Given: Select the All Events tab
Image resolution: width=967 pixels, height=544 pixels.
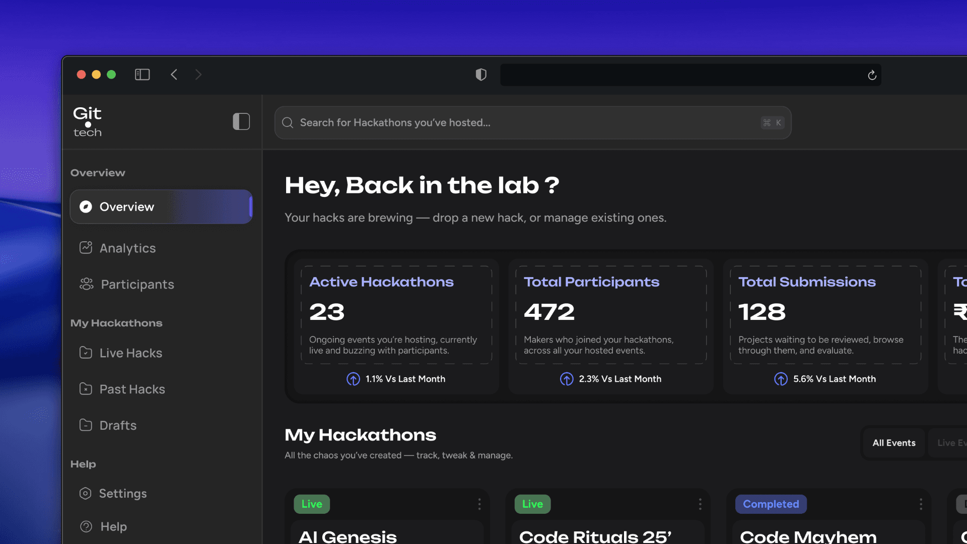Looking at the screenshot, I should 893,443.
